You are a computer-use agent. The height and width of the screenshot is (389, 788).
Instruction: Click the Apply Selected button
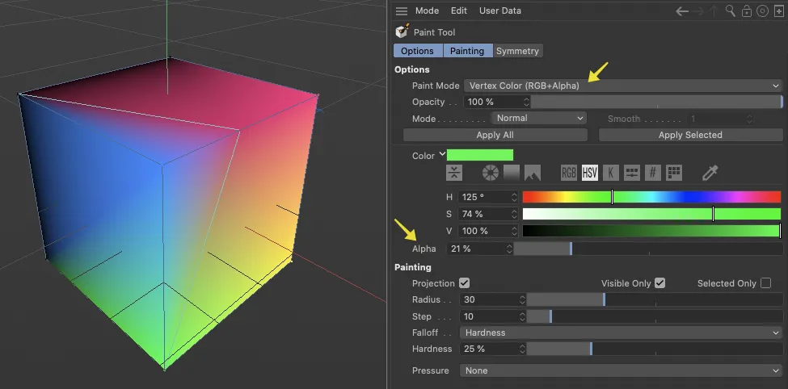tap(690, 135)
